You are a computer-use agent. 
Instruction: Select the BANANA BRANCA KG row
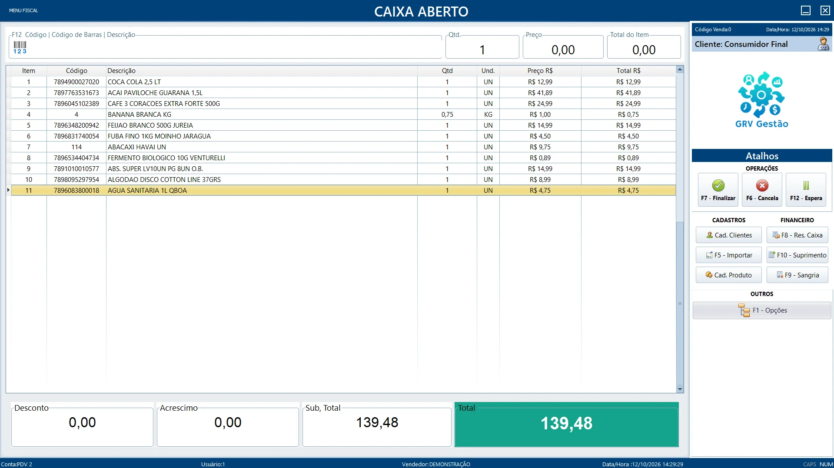pyautogui.click(x=343, y=114)
